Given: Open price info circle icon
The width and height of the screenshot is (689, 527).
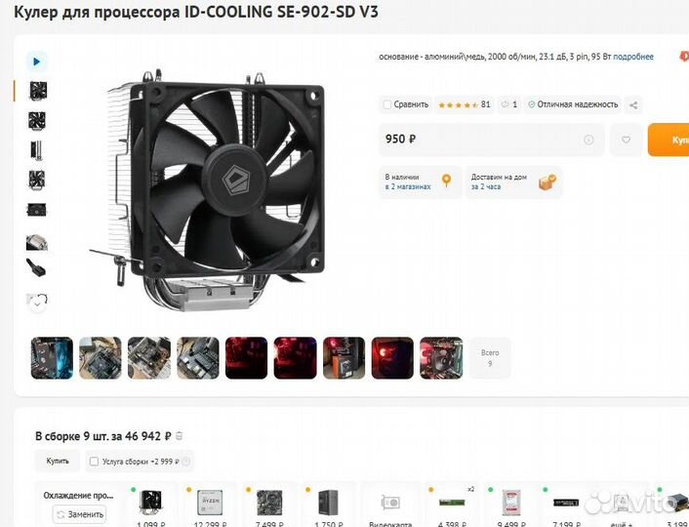Looking at the screenshot, I should point(588,140).
